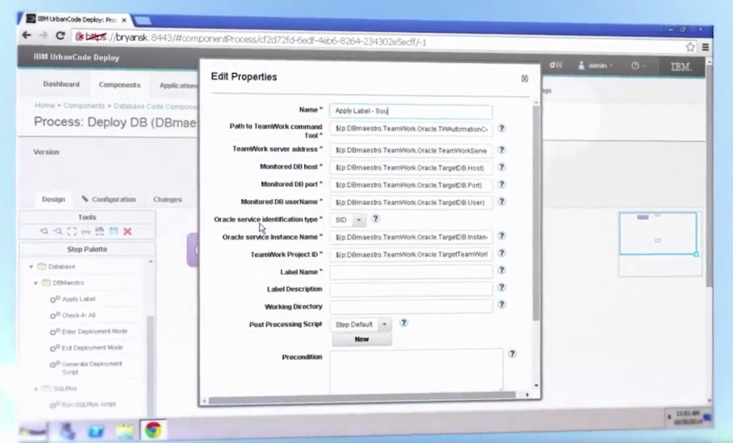
Task: Open help for Monitored DB host
Action: click(501, 167)
